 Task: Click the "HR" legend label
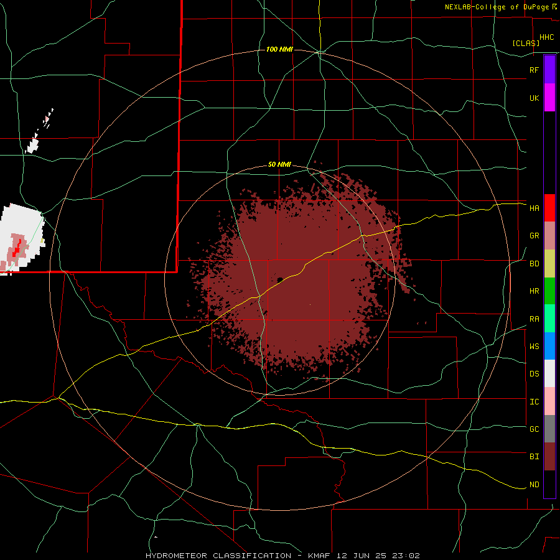tap(534, 291)
